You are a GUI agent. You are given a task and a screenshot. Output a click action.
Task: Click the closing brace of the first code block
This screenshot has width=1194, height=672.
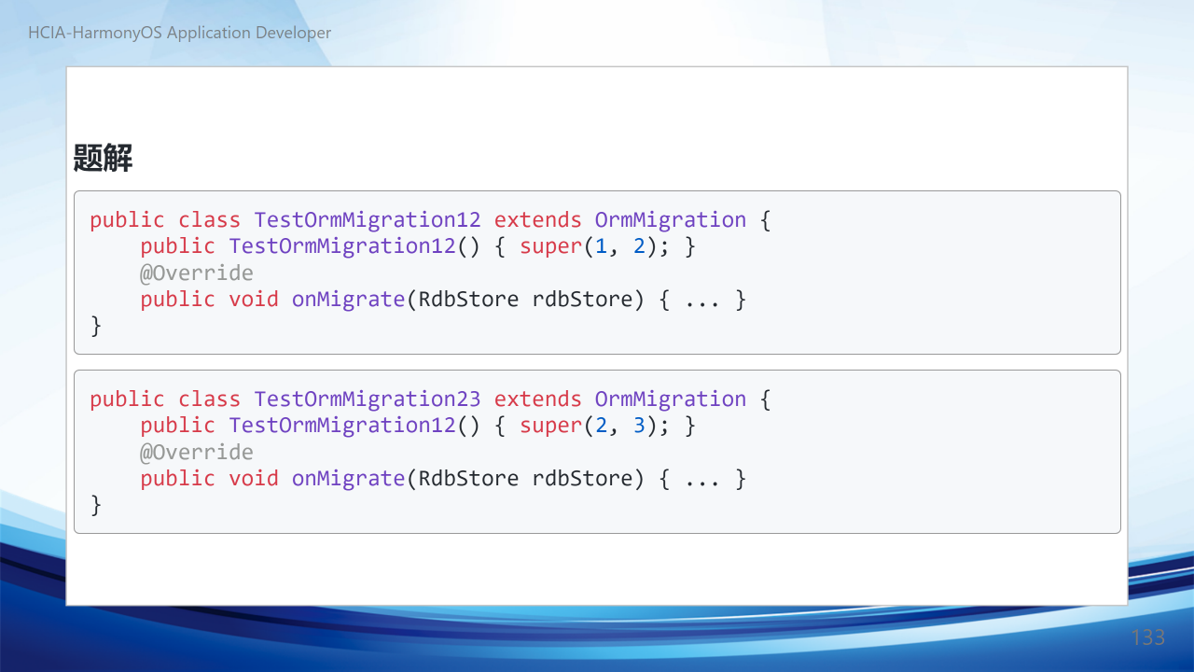(96, 326)
